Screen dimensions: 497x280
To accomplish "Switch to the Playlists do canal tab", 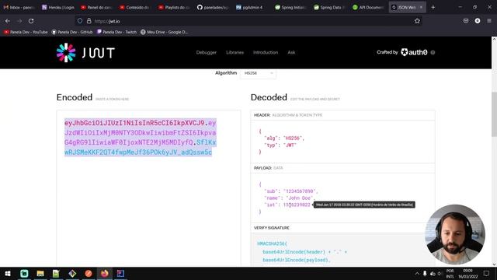I will click(x=175, y=7).
